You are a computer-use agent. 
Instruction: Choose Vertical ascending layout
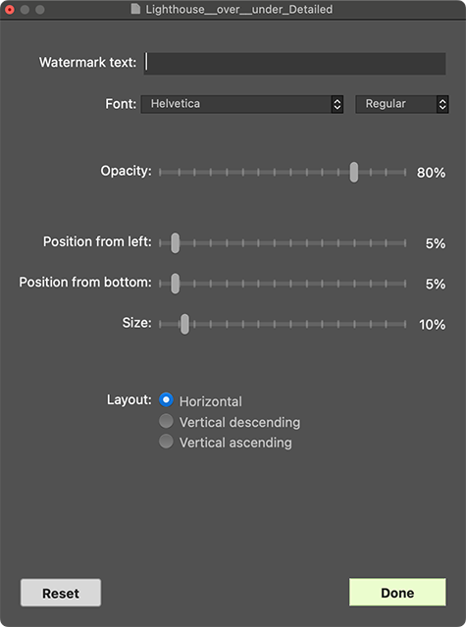point(166,442)
